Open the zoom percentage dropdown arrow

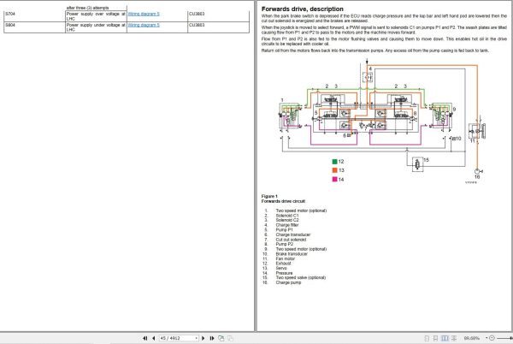coord(486,338)
